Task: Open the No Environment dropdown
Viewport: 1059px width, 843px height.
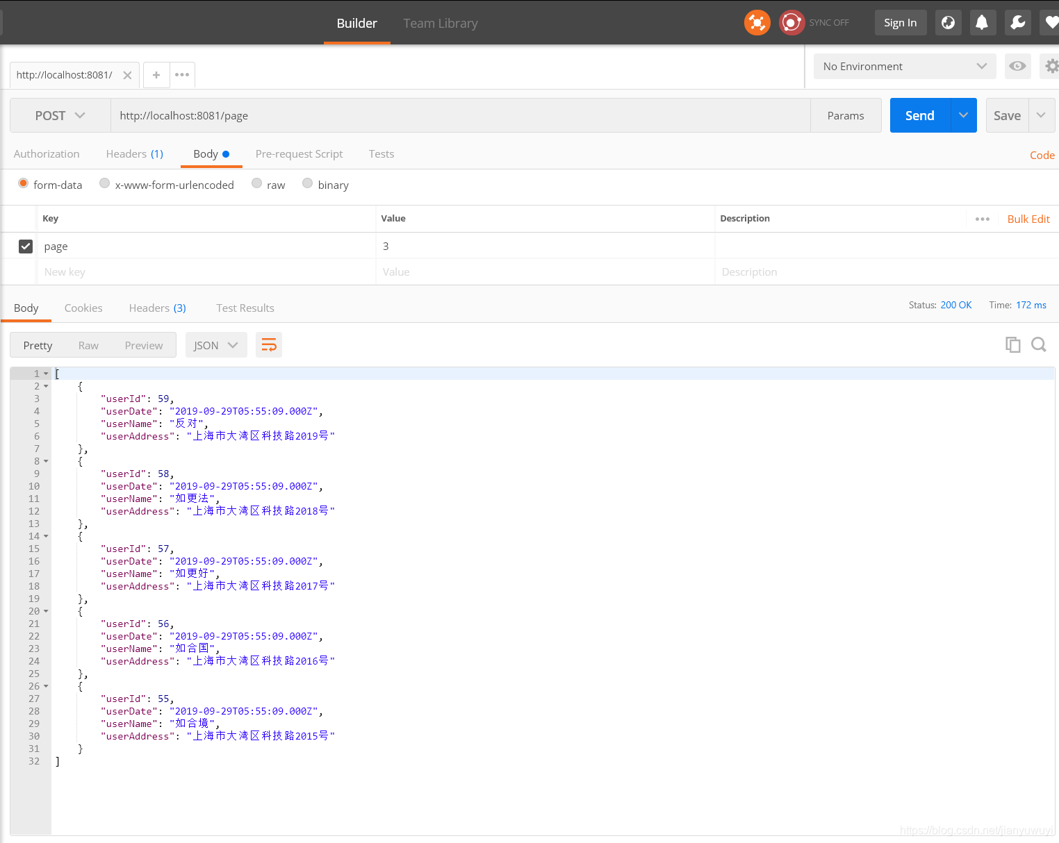Action: pos(905,67)
